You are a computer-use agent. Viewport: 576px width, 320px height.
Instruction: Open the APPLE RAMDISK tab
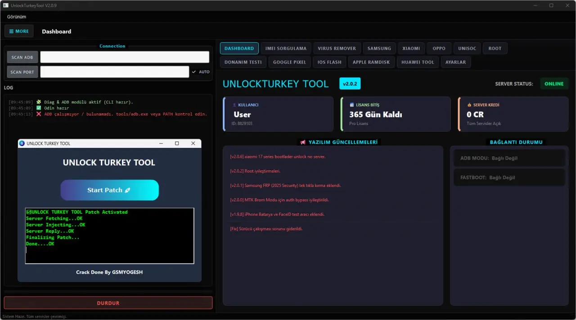click(x=371, y=62)
